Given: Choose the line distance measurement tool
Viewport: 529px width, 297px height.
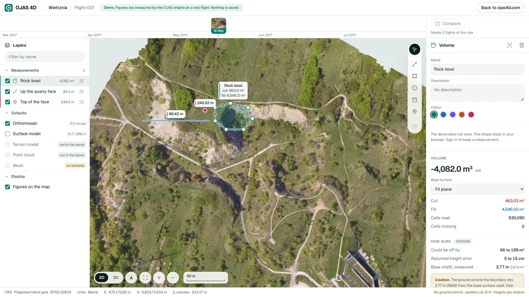Looking at the screenshot, I should (x=415, y=64).
